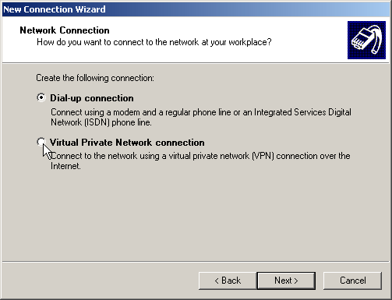This screenshot has width=392, height=300.
Task: Click the modem and phone line description
Action: point(201,117)
